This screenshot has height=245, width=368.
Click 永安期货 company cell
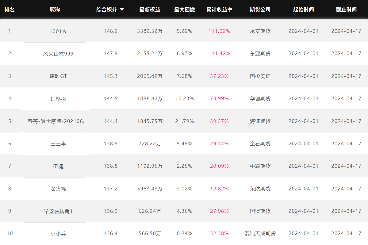(260, 31)
